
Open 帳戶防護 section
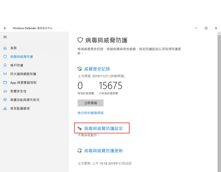point(17,65)
